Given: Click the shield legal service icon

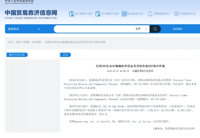Looking at the screenshot, I should (176, 14).
